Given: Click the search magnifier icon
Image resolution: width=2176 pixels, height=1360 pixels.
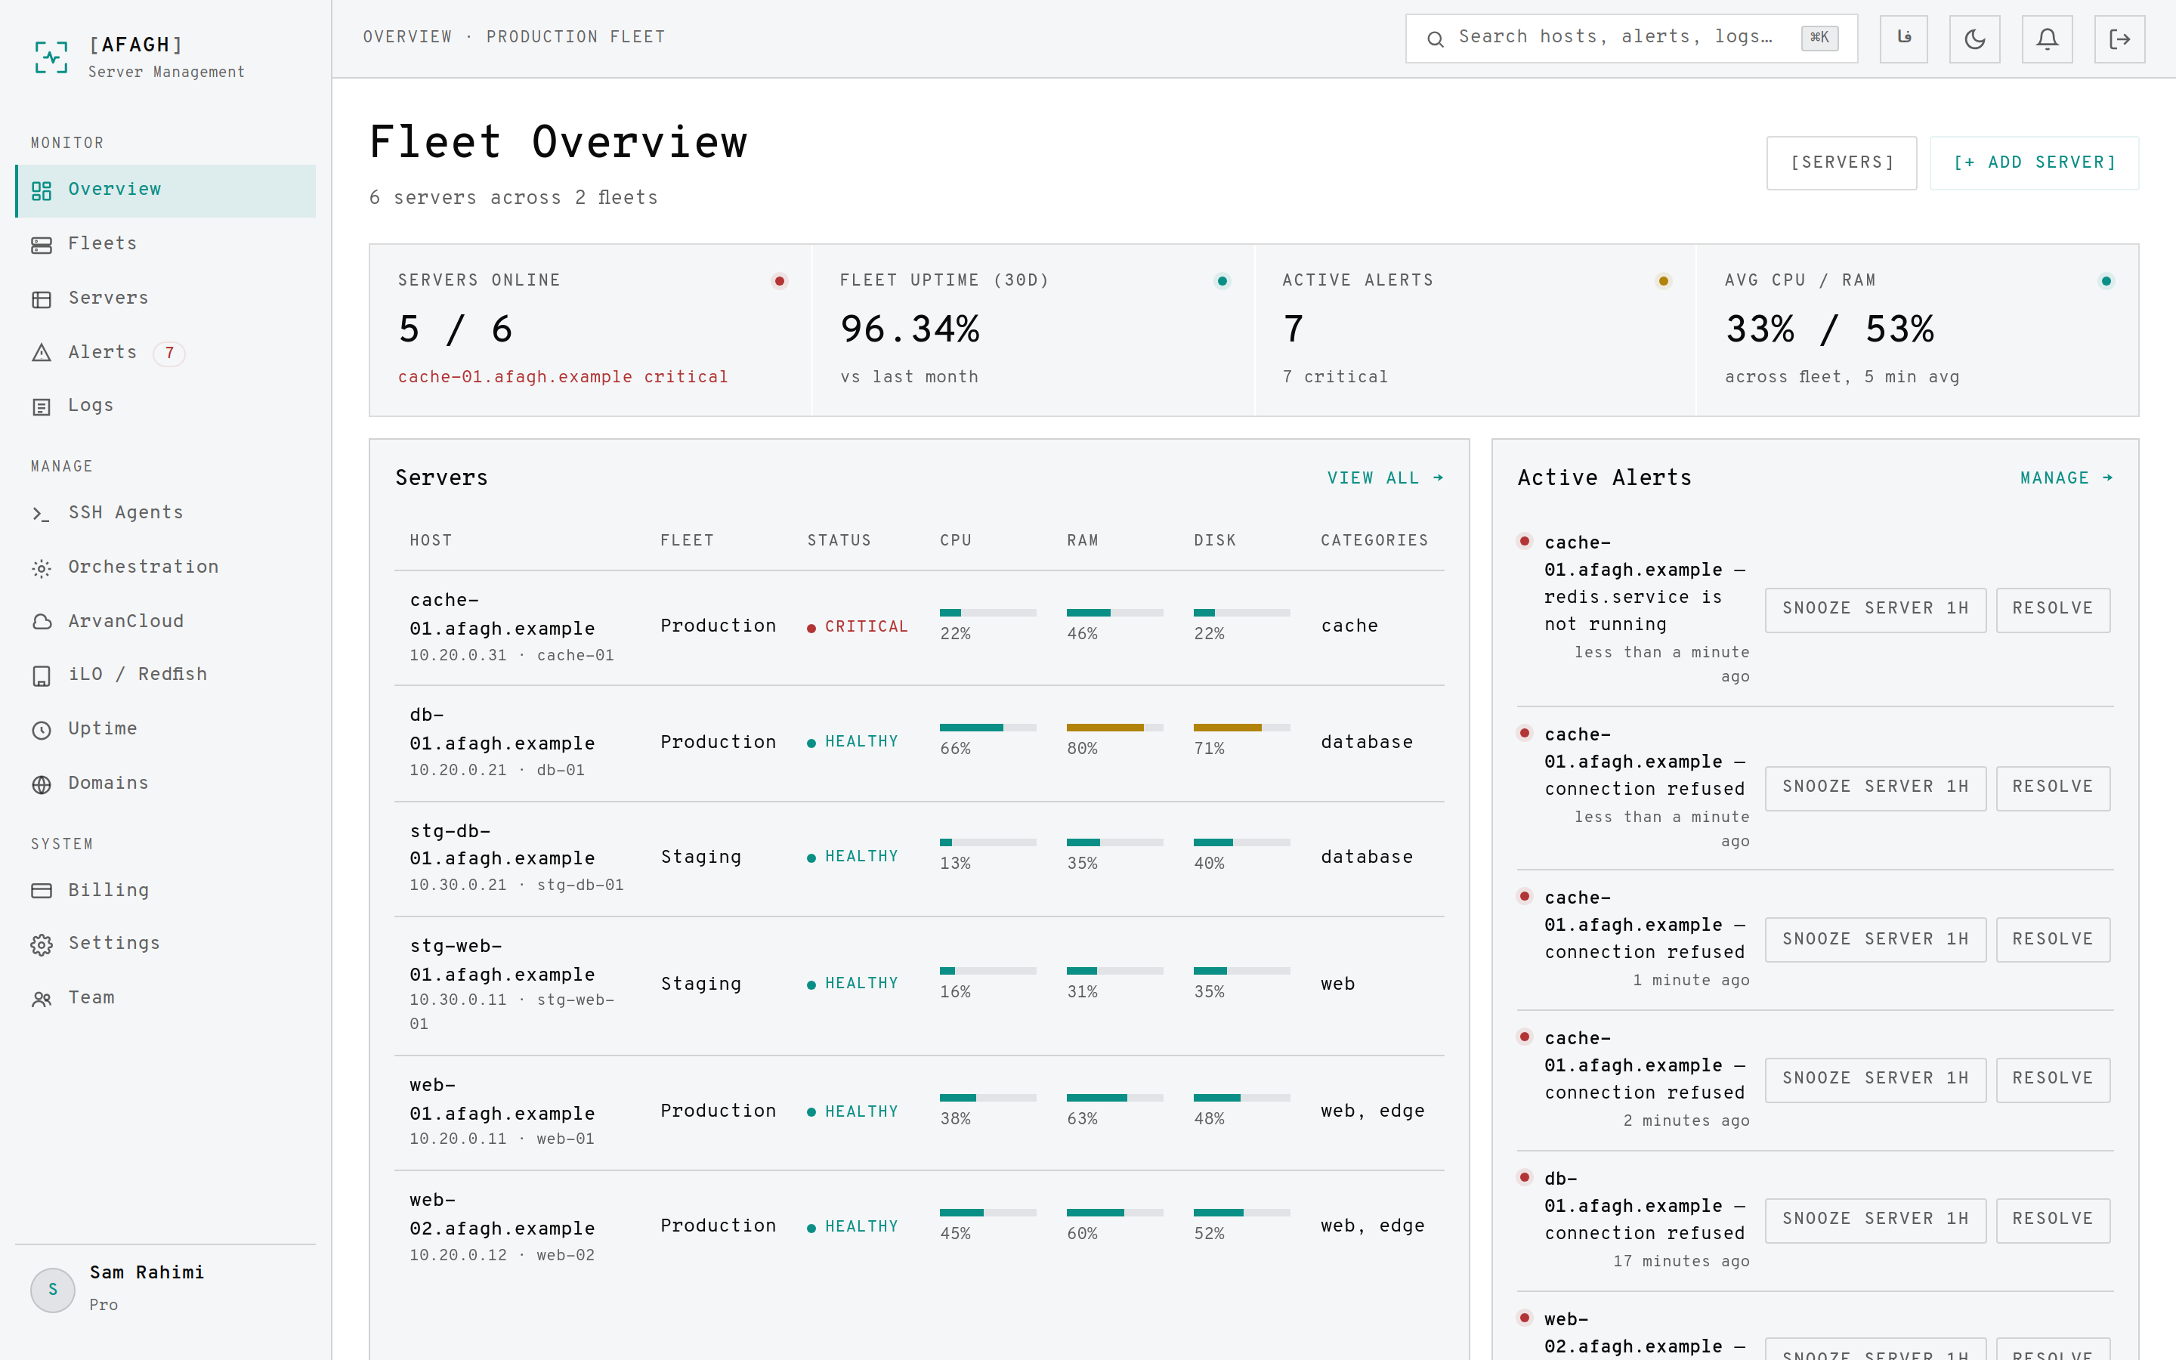Looking at the screenshot, I should coord(1435,39).
